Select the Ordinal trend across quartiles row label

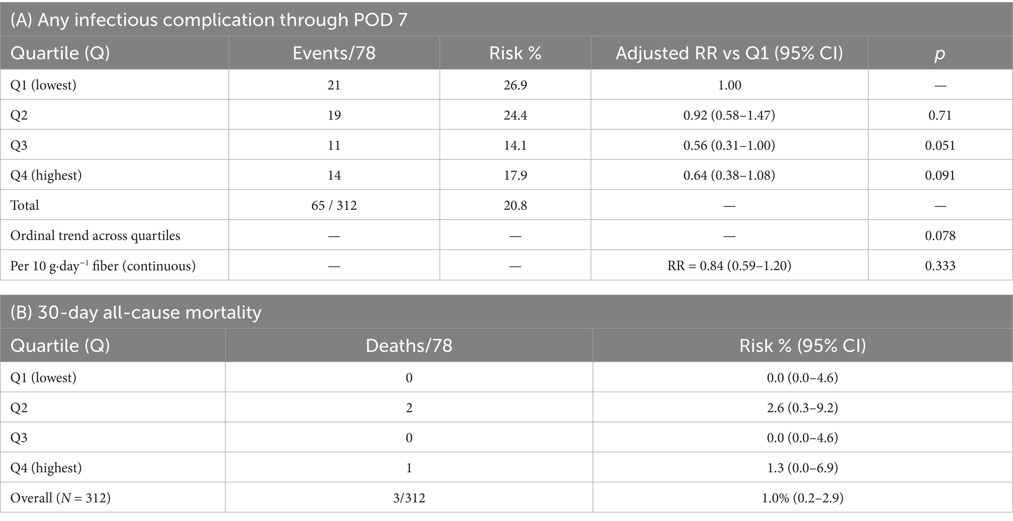pos(95,236)
